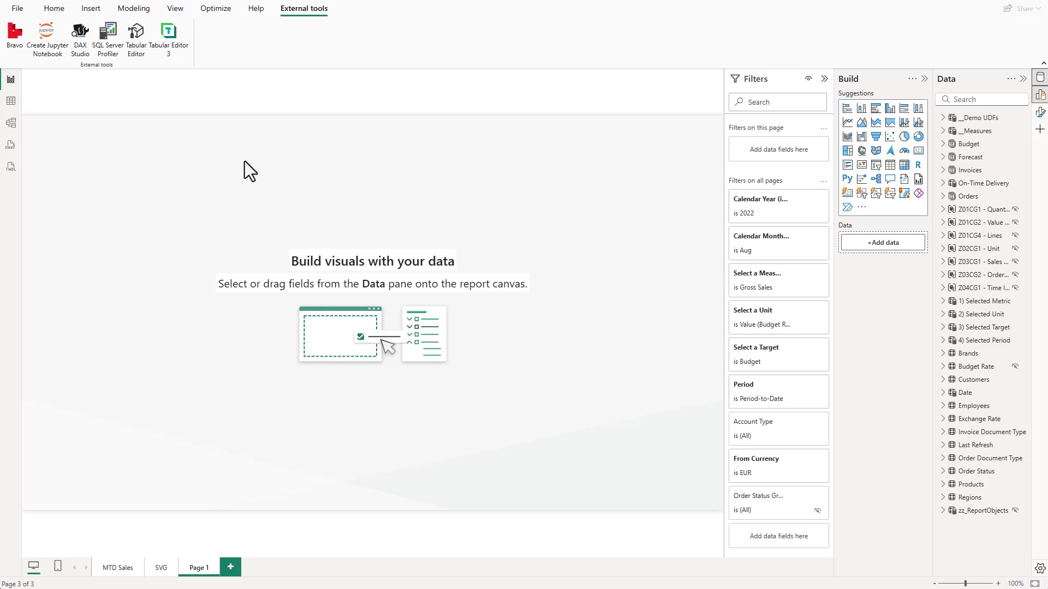Open Calendar Year filter card
Screen dimensions: 1048x589
[x=778, y=206]
